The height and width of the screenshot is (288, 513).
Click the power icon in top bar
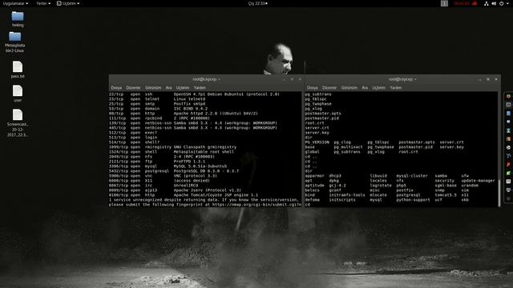[502, 3]
